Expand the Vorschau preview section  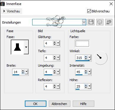click(12, 11)
